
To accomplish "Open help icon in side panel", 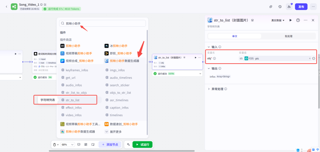I will tap(298, 20).
